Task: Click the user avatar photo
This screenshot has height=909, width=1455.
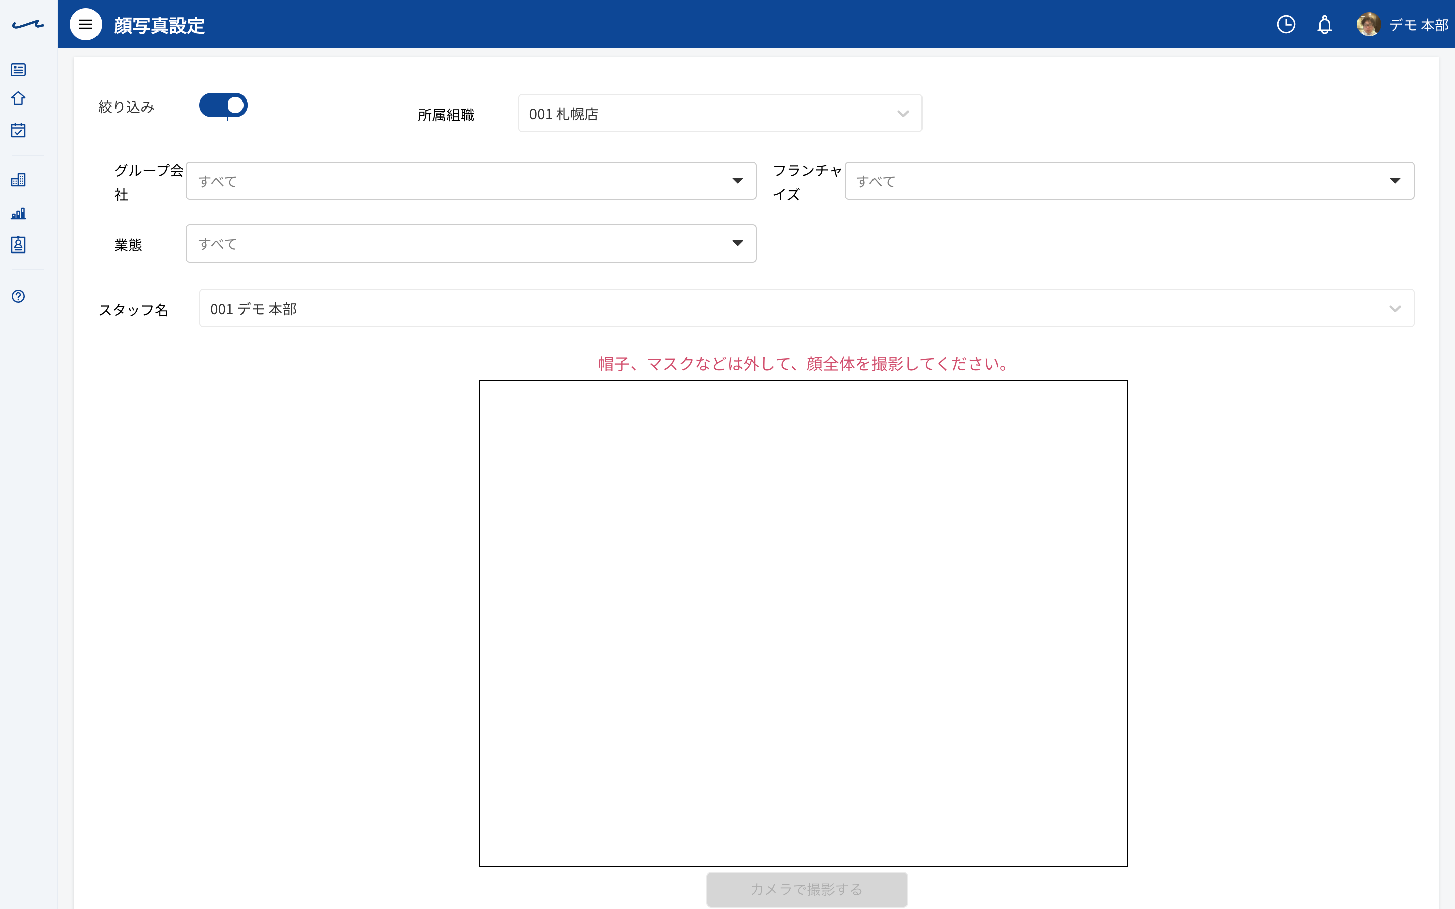Action: pos(1369,25)
